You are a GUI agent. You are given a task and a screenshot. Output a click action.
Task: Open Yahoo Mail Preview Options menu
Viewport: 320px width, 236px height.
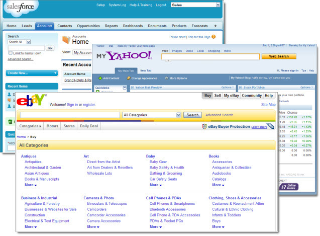[228, 88]
